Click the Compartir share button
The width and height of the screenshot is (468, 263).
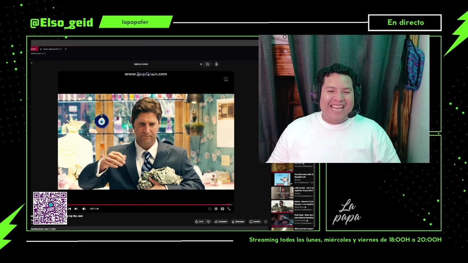(x=221, y=222)
